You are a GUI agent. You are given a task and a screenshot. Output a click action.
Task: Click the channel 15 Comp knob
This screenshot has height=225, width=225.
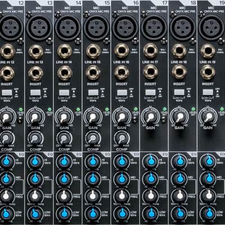click(93, 138)
